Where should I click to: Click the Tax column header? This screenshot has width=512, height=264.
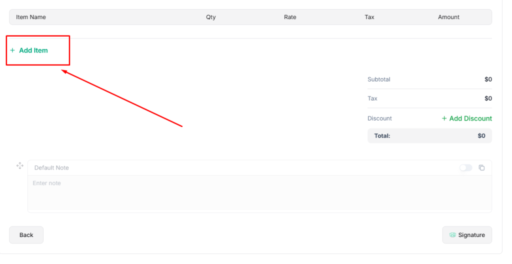pos(369,17)
